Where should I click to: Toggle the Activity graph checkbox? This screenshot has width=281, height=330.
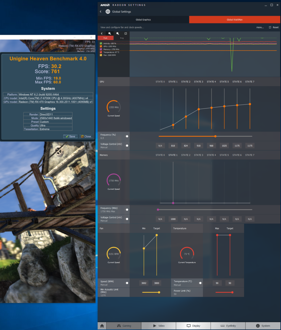(101, 44)
